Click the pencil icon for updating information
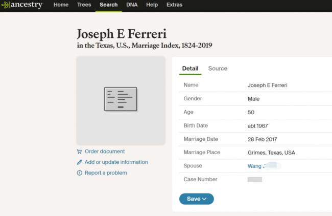332x216 pixels. click(x=79, y=162)
